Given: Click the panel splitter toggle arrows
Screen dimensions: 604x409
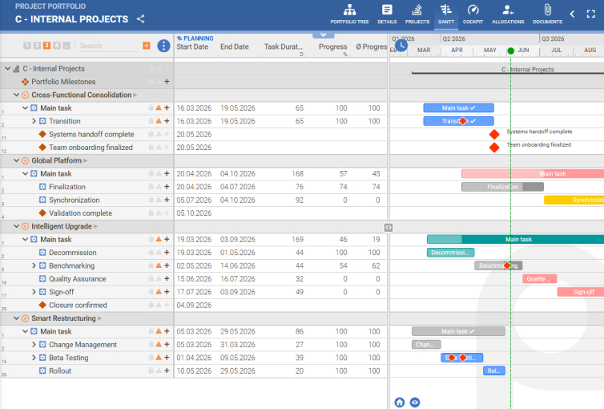Looking at the screenshot, I should click(389, 228).
